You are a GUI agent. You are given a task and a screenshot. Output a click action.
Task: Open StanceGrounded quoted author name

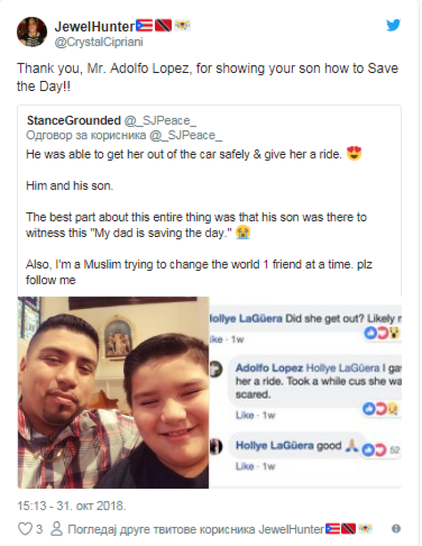pyautogui.click(x=74, y=121)
